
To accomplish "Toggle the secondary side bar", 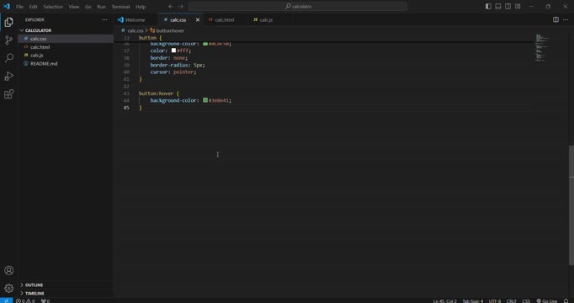I will [508, 6].
